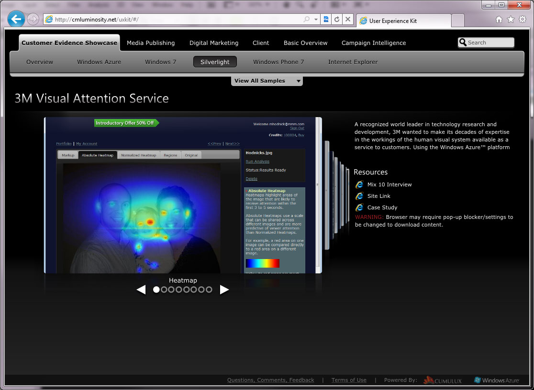Screen dimensions: 534x390
Task: Select the fourth slide indicator dot
Action: pos(179,290)
